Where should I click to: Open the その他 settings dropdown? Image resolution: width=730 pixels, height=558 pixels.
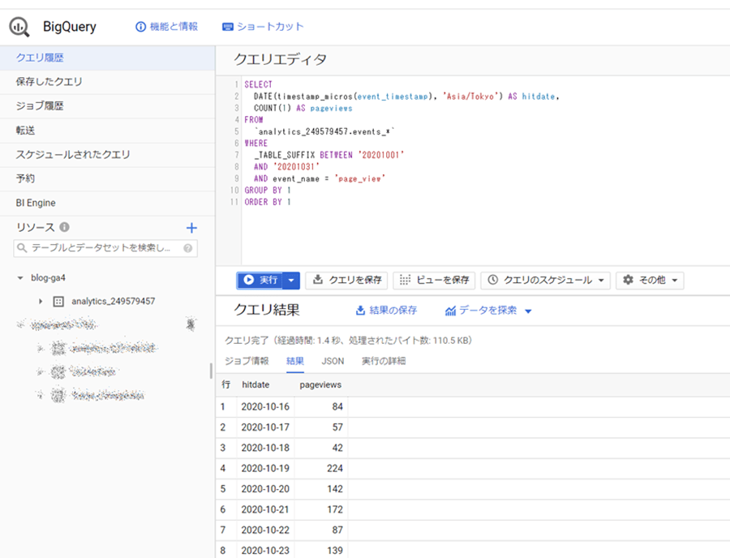point(650,280)
